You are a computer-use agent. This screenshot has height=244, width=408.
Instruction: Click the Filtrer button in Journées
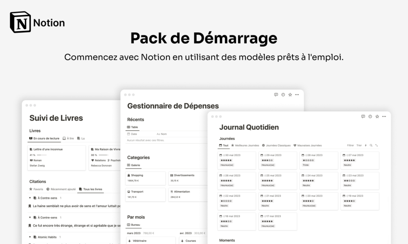(x=350, y=145)
